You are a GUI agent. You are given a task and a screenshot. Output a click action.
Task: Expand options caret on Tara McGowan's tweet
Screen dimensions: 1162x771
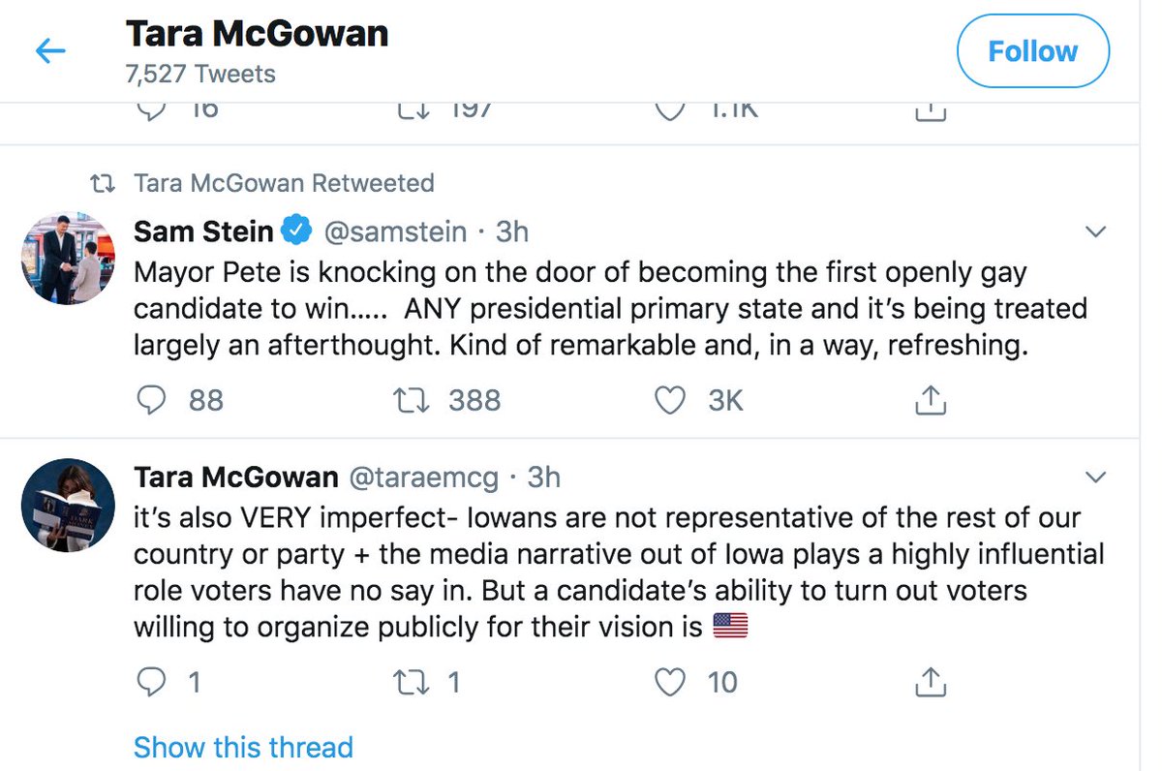pos(1096,478)
